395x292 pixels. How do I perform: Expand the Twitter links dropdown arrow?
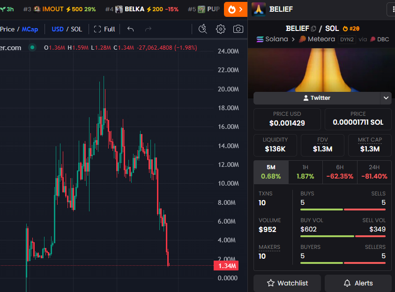[386, 98]
